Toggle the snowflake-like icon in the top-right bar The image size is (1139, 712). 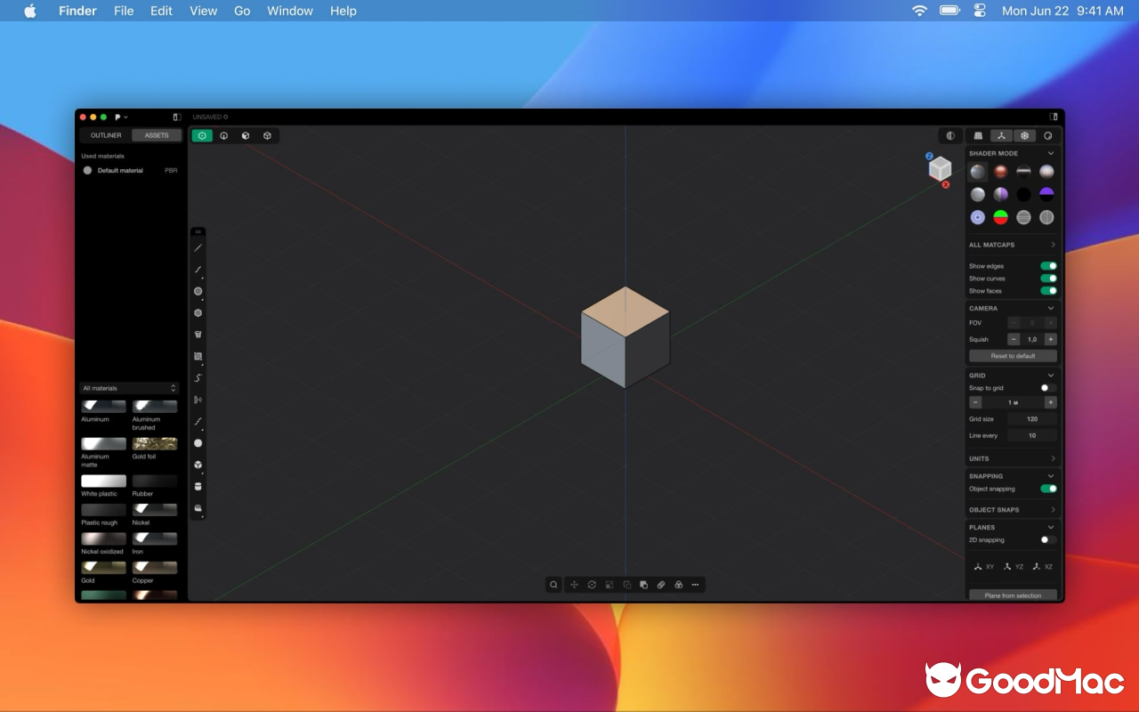(1025, 136)
